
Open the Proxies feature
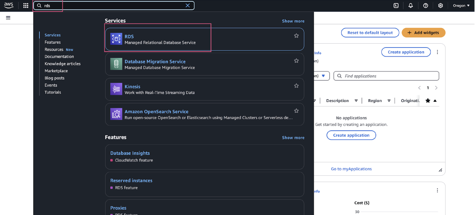click(x=118, y=208)
